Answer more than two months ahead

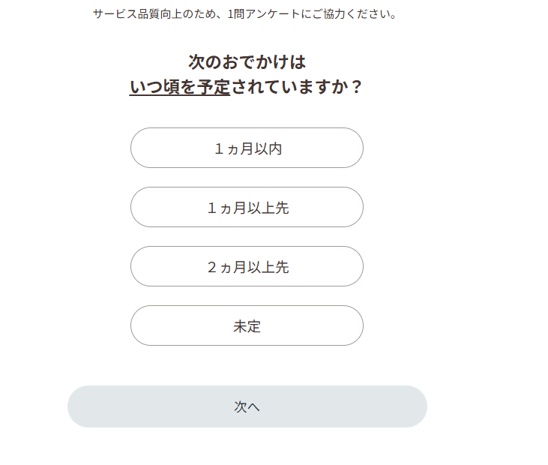(247, 267)
